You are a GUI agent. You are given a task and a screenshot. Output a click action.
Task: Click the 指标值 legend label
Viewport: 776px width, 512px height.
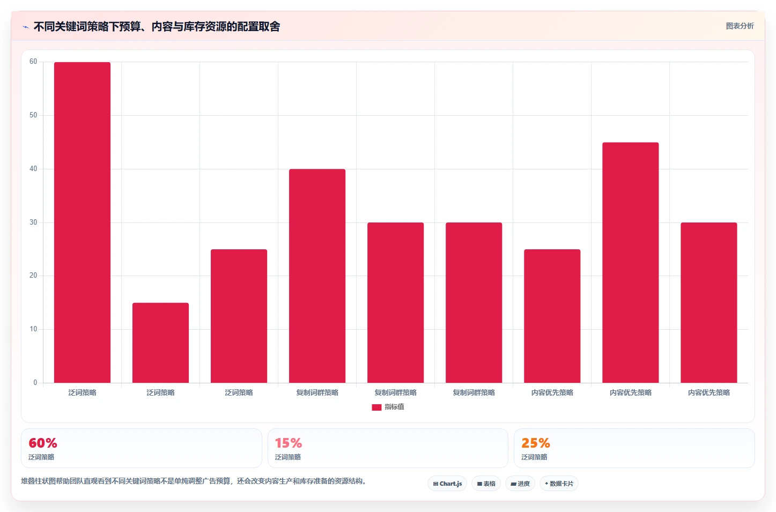(394, 407)
